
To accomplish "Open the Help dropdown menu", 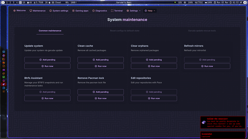I will click(x=150, y=11).
